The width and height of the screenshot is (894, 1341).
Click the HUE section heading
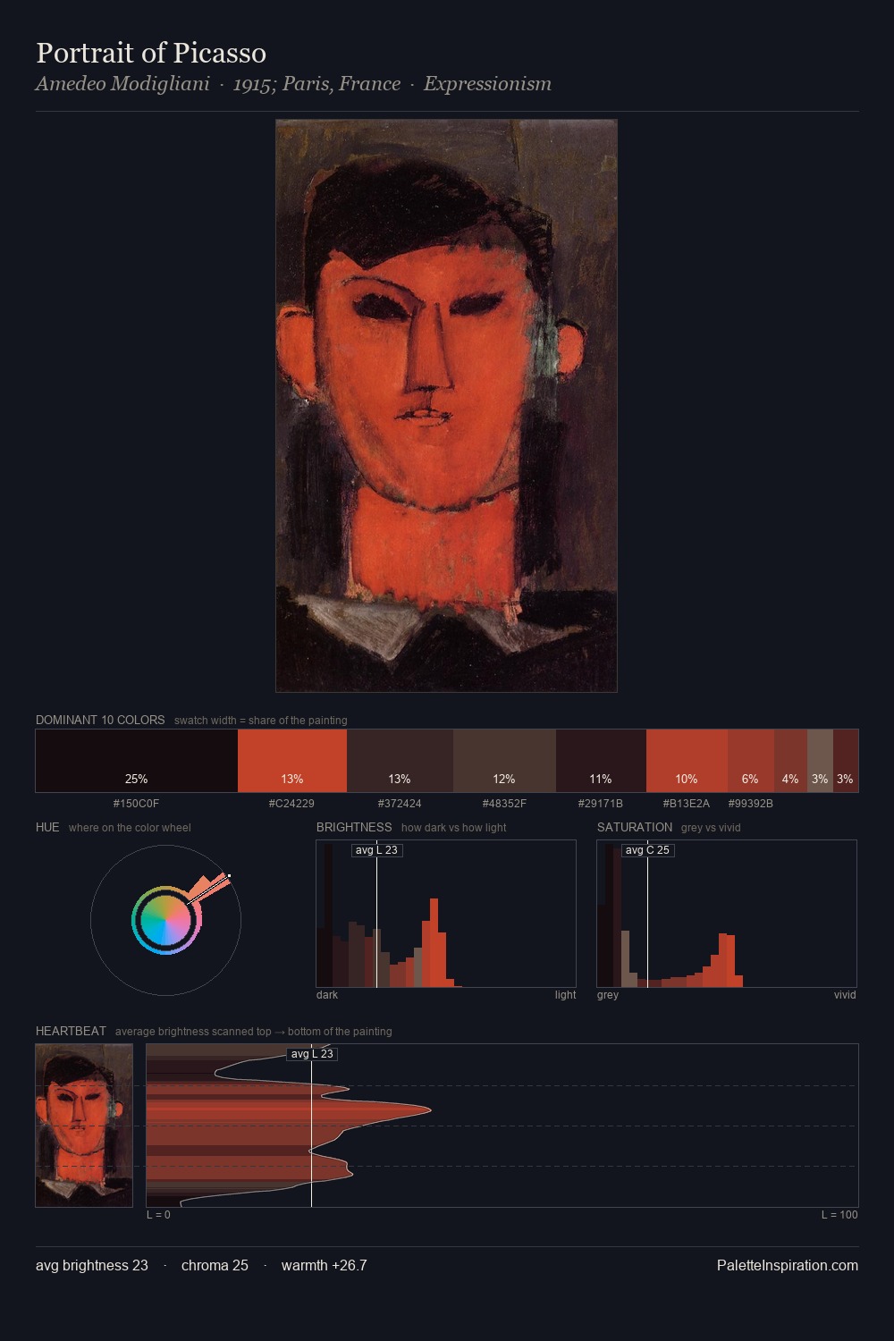(47, 827)
